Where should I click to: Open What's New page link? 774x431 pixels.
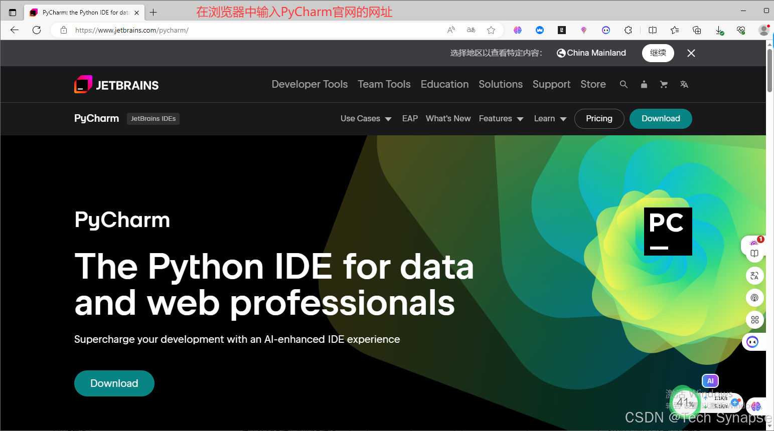tap(448, 119)
